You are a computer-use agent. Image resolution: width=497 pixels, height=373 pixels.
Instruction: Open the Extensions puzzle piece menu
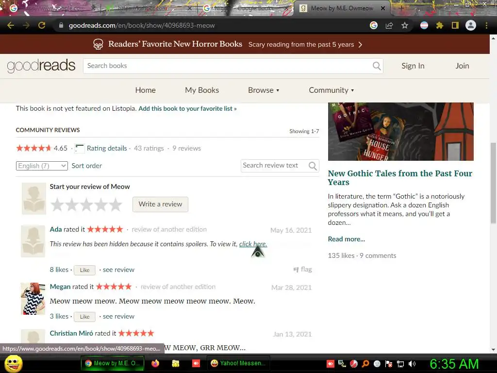pyautogui.click(x=440, y=25)
